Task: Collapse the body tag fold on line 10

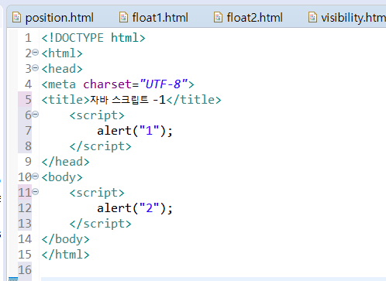Action: pyautogui.click(x=36, y=176)
